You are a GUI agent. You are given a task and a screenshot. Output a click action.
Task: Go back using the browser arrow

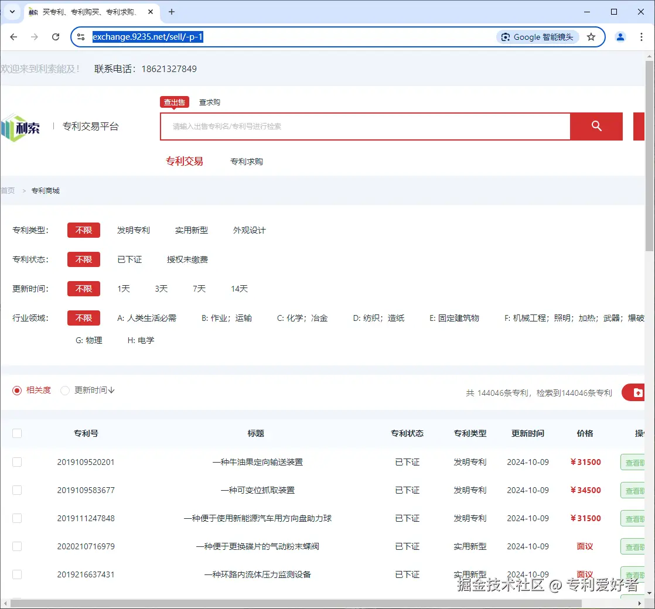(13, 36)
